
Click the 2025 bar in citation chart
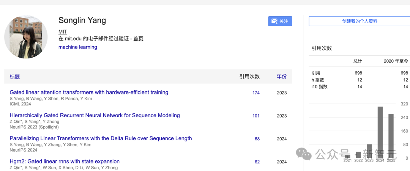pos(391,136)
